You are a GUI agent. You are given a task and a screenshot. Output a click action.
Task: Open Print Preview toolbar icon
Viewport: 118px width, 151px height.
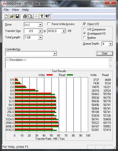point(31,16)
